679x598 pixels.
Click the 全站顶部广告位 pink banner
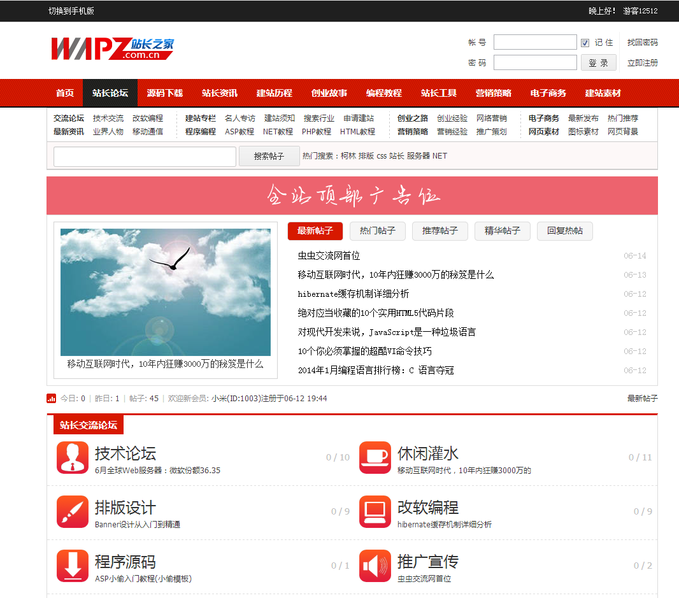(352, 196)
